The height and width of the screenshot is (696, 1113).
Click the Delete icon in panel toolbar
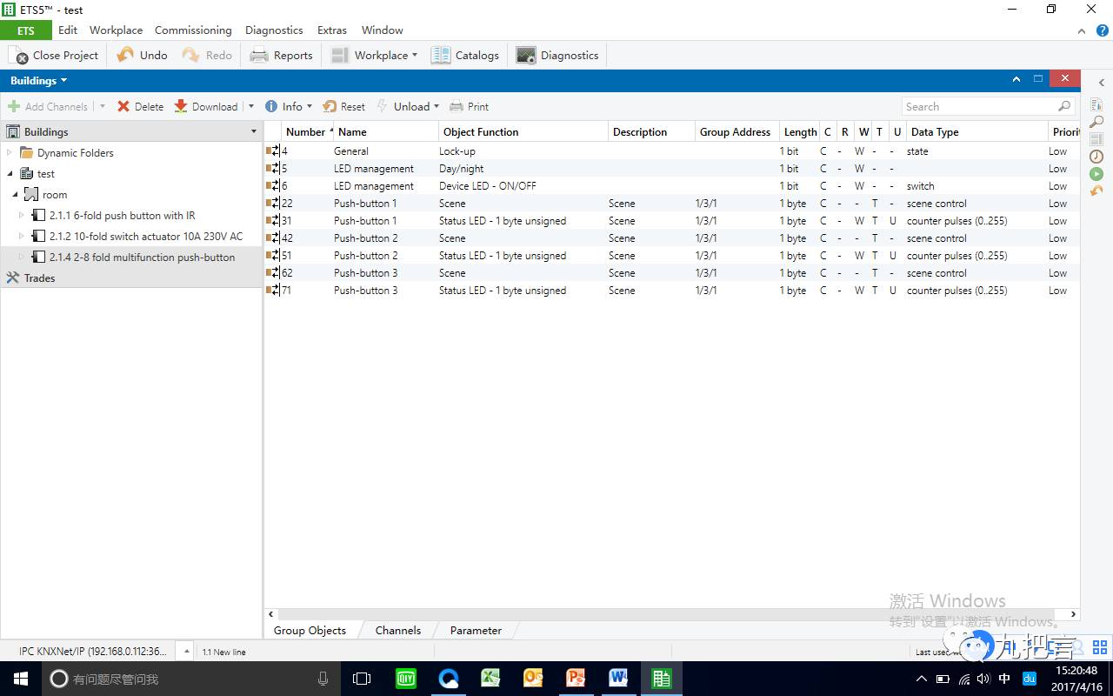[x=123, y=106]
